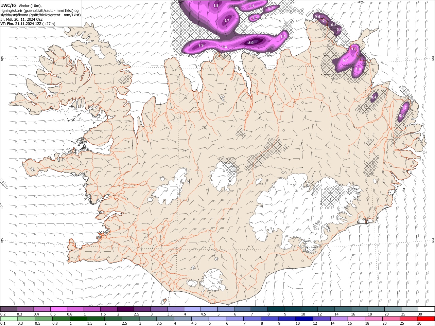Screen dimensions: 435x326
Task: Pick the light lavender upper-row swatch at 4
Action: coord(192,309)
